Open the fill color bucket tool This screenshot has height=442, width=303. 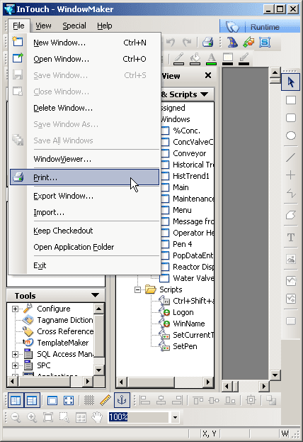click(x=195, y=59)
